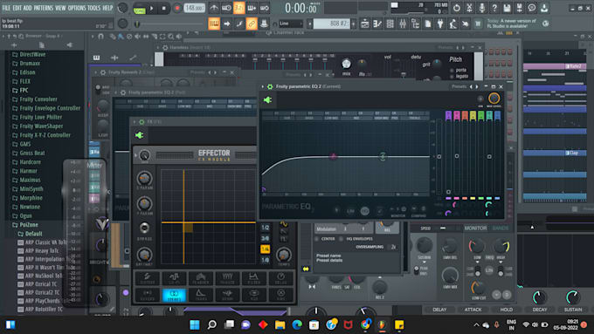Click the yellow band color tab in EQ
This screenshot has width=594, height=334.
(473, 115)
